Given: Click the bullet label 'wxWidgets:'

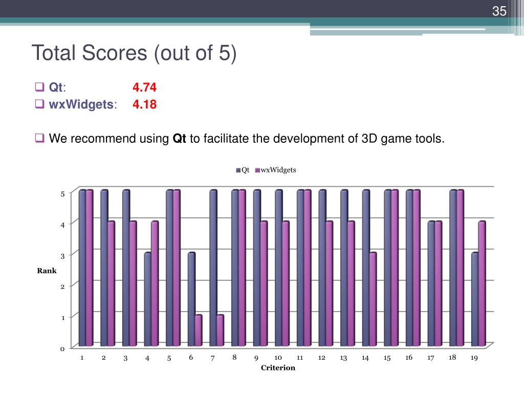Looking at the screenshot, I should tap(83, 104).
